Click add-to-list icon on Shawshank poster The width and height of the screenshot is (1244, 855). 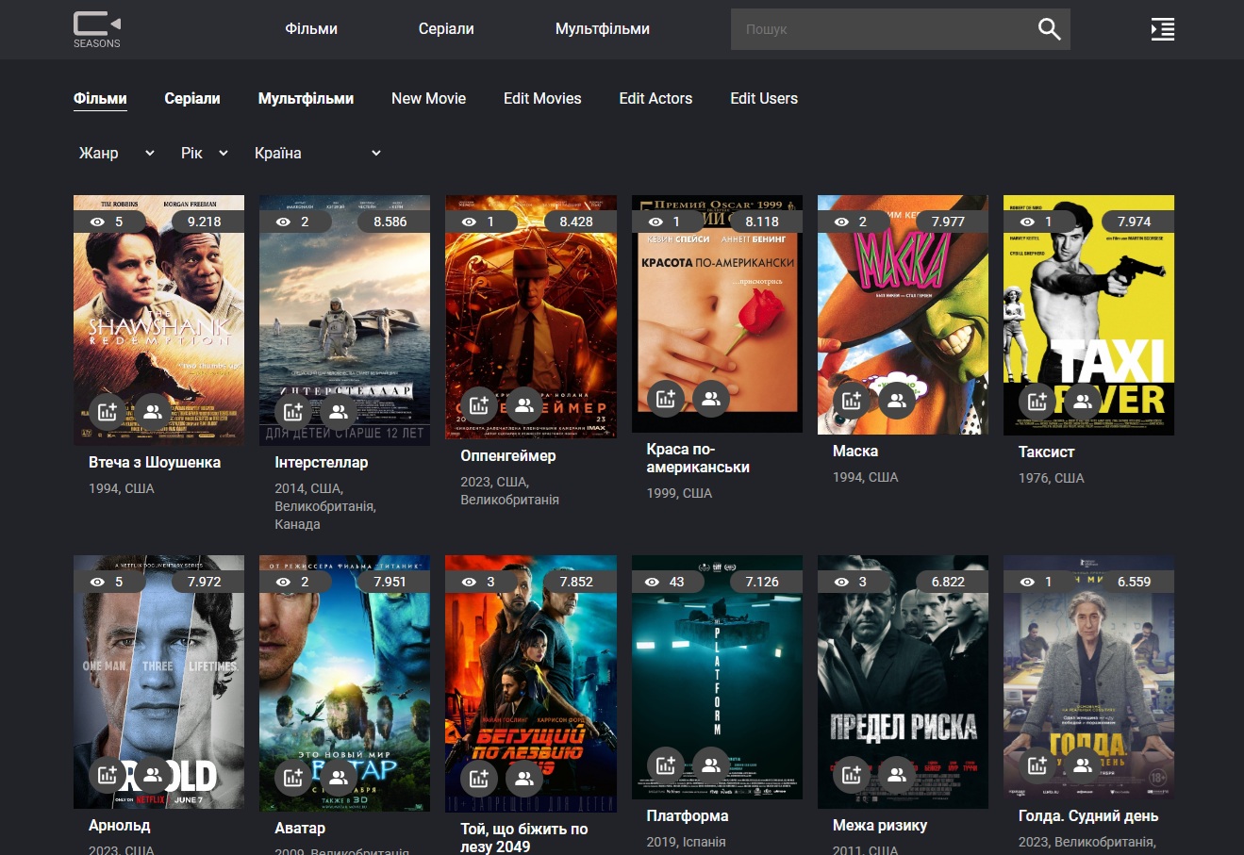(x=108, y=412)
